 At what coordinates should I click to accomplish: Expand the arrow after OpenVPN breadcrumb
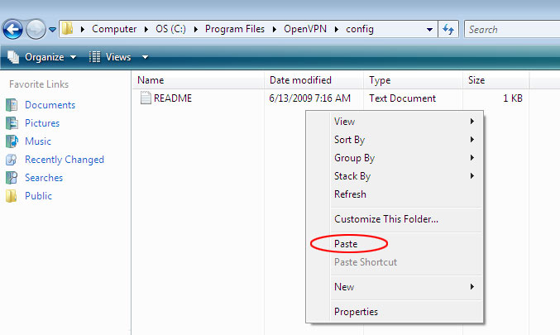pyautogui.click(x=337, y=29)
